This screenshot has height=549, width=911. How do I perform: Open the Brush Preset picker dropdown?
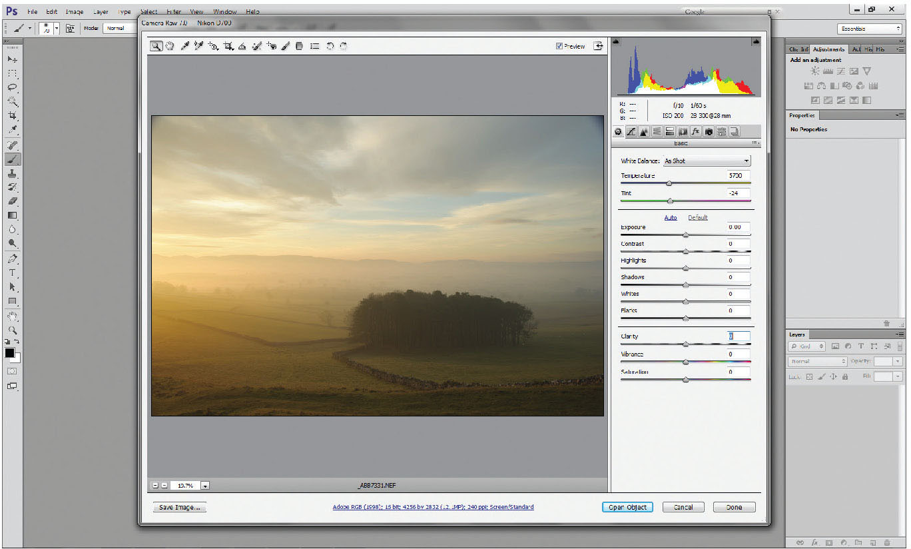[57, 29]
